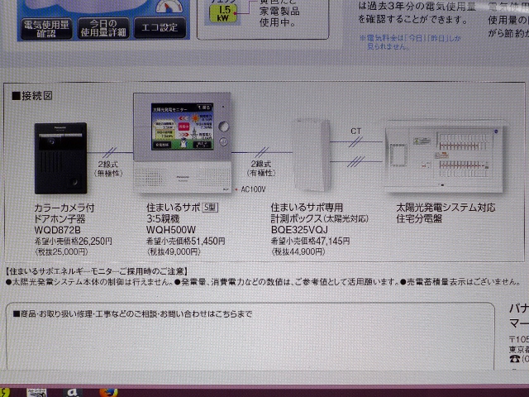Click the CT wiring label

click(x=355, y=131)
